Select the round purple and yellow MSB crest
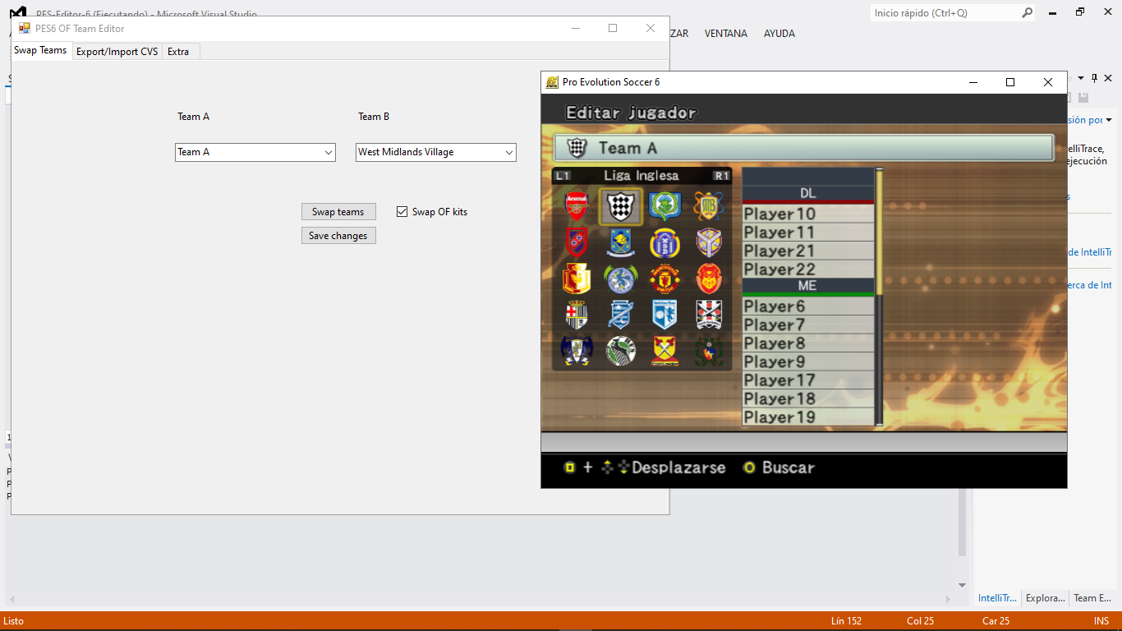This screenshot has width=1122, height=631. [x=664, y=242]
